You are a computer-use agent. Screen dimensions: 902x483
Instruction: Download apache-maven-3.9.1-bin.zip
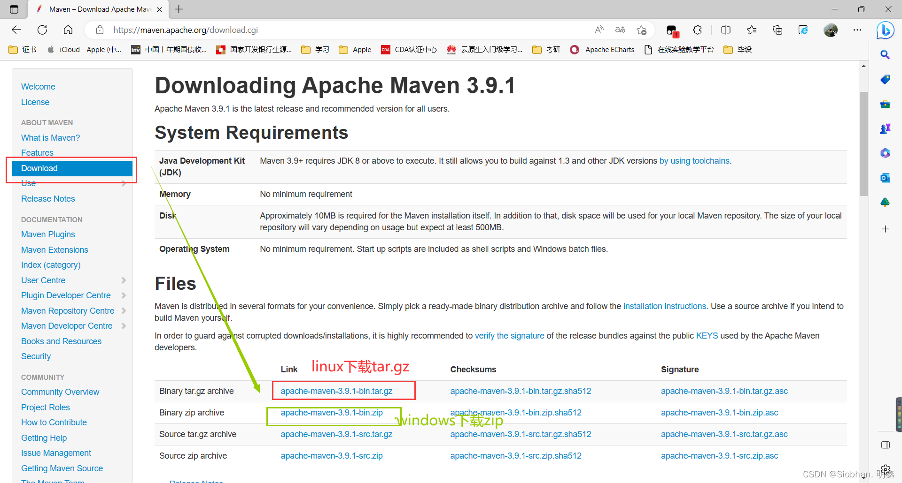332,413
